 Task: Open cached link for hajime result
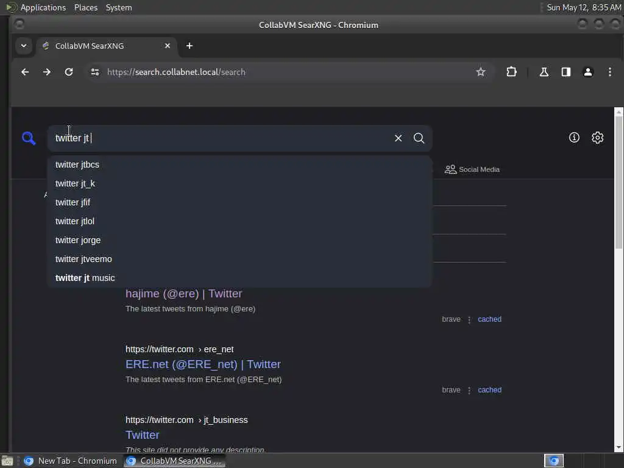tap(489, 319)
